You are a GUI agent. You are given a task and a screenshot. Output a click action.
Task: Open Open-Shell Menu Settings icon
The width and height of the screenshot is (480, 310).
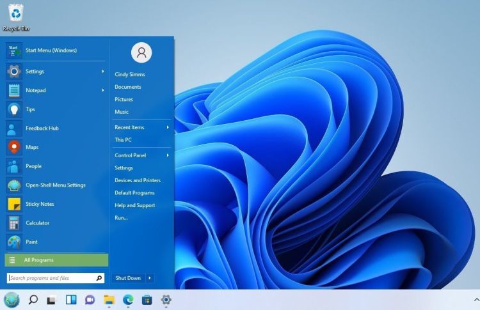[x=14, y=185]
